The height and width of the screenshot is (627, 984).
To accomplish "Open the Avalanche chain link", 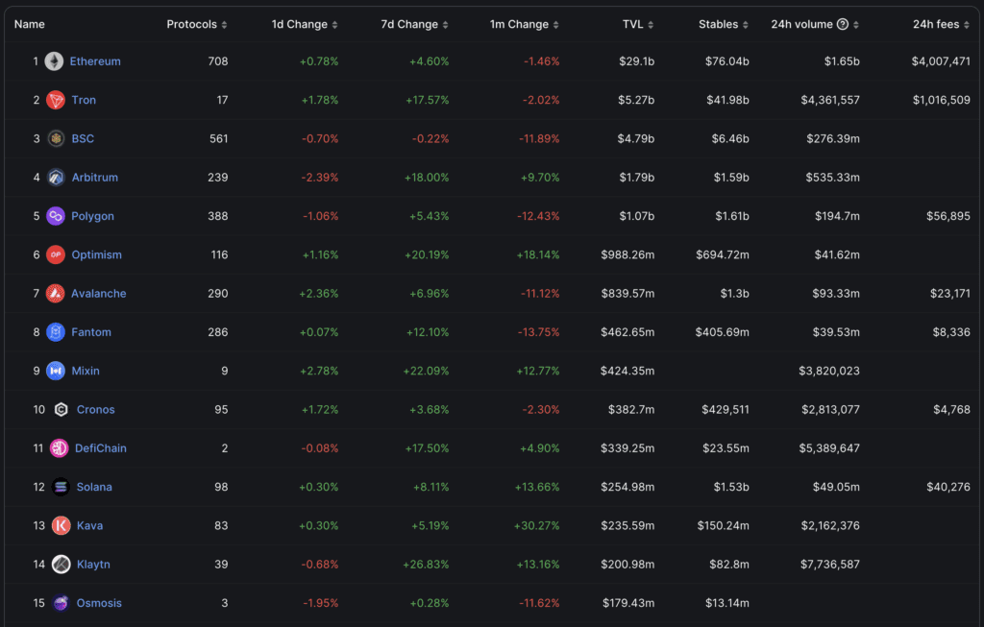I will tap(99, 294).
